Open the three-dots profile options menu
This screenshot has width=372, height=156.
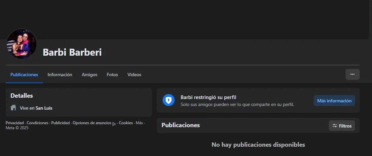point(352,75)
